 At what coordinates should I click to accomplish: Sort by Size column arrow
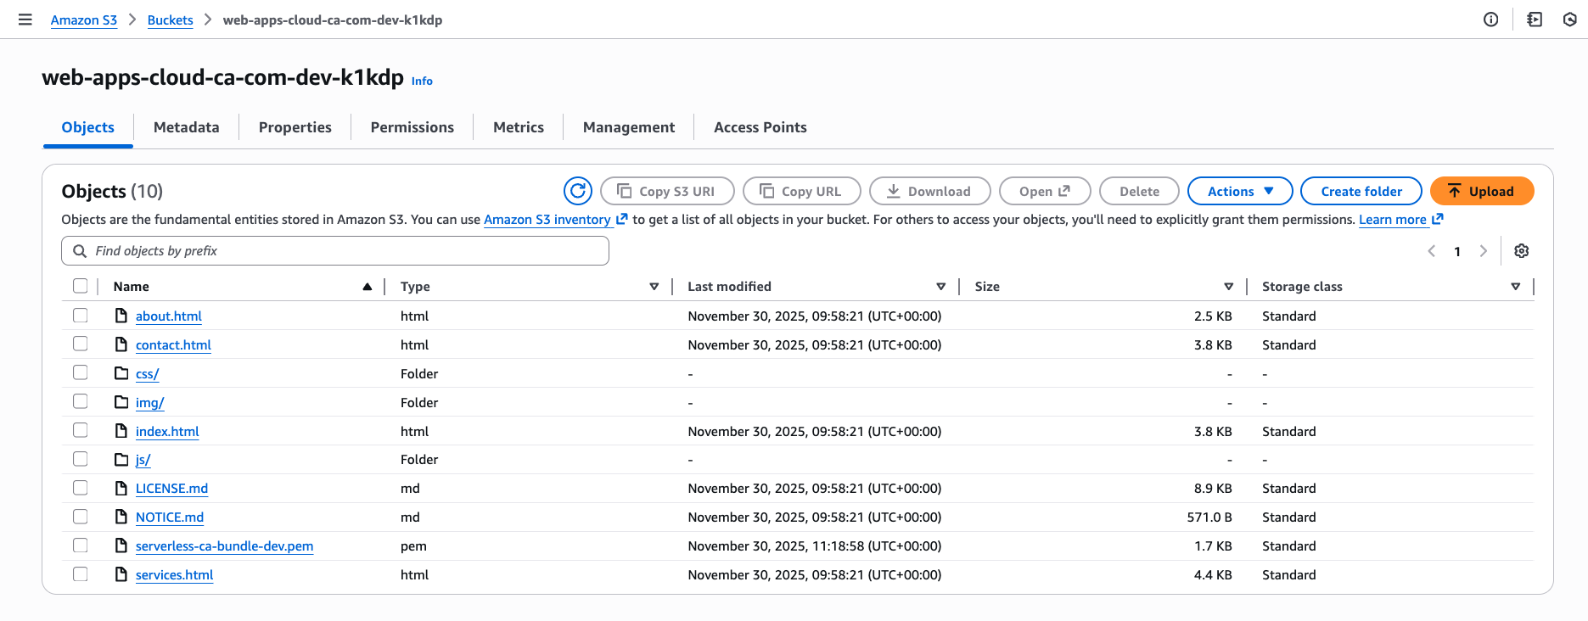coord(1229,287)
